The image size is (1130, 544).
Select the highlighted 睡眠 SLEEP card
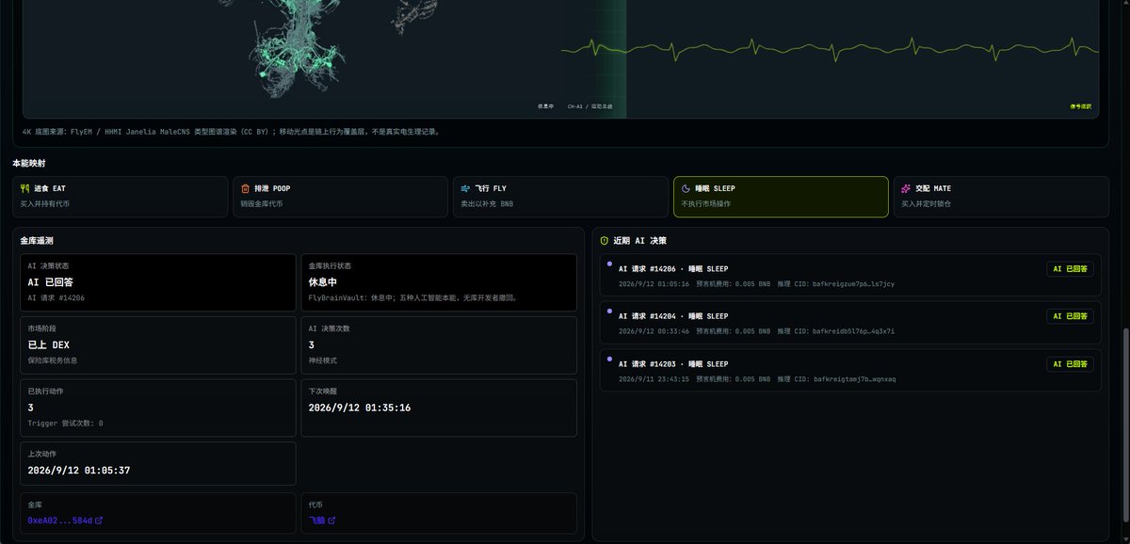click(781, 197)
